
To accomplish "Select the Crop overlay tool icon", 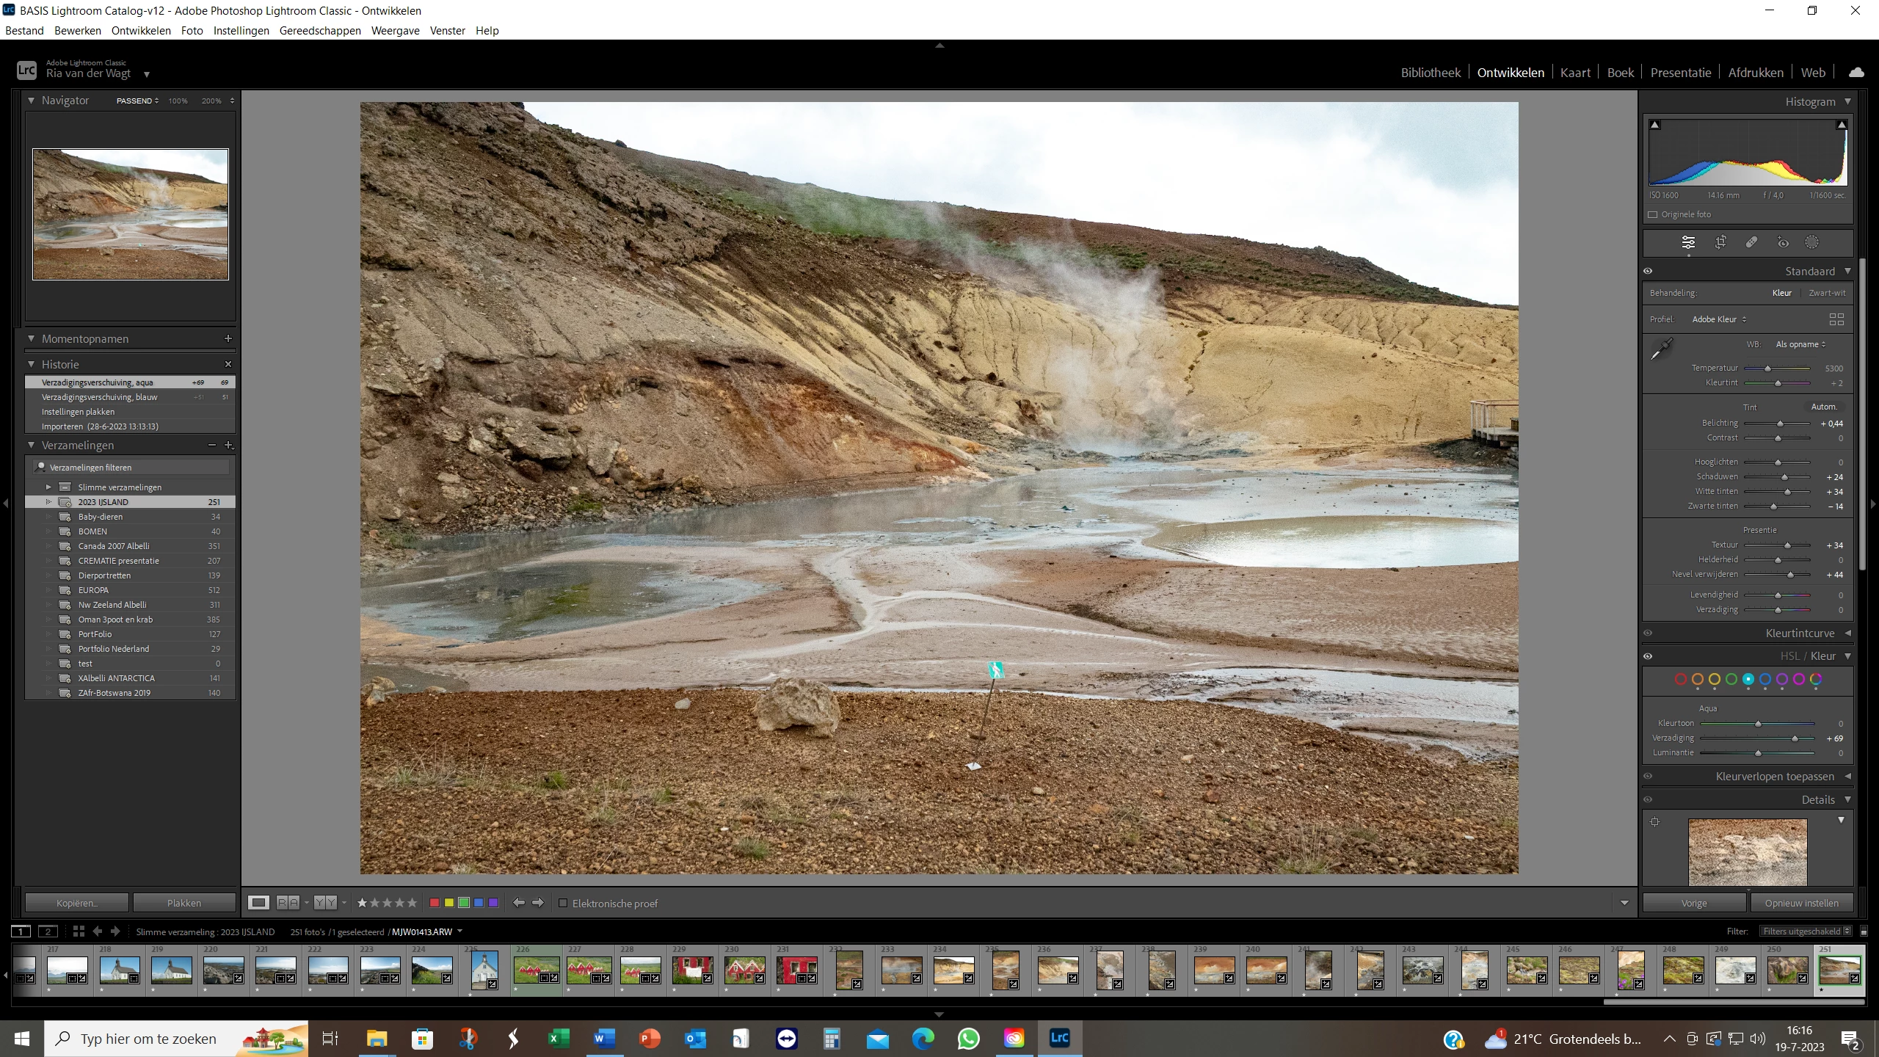I will coord(1720,242).
